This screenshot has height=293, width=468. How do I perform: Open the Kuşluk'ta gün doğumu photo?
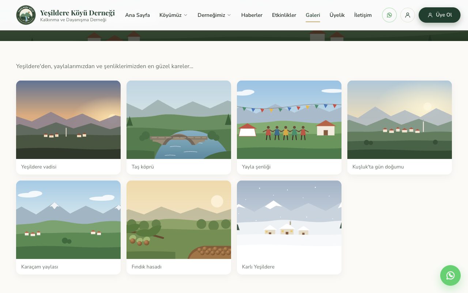[400, 120]
